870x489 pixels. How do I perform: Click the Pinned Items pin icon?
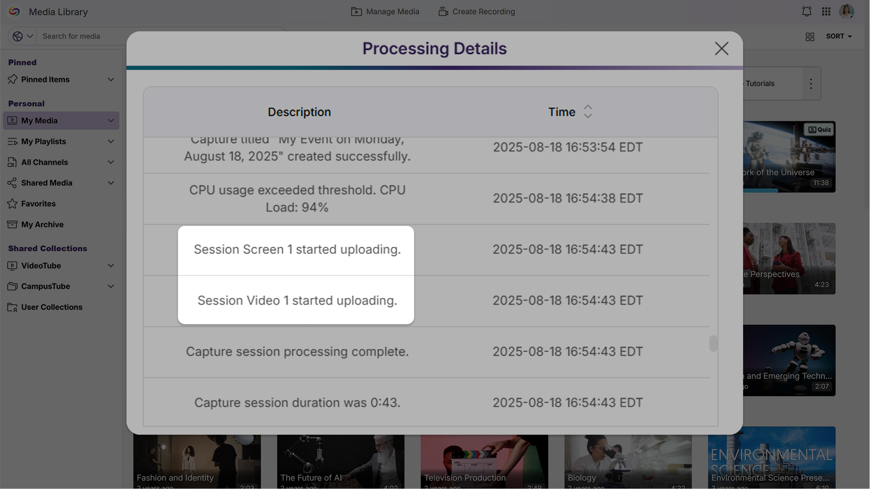[12, 80]
